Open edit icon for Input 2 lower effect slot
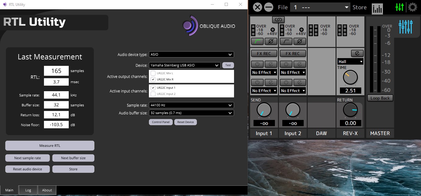Screen dimensions: 421x196 click(x=300, y=83)
